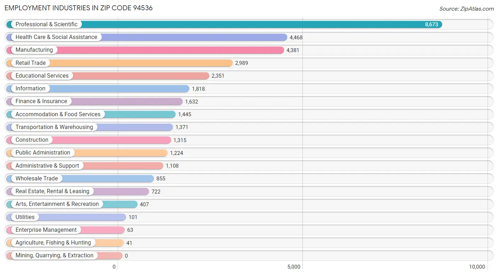Click the Construction bar label

point(32,140)
